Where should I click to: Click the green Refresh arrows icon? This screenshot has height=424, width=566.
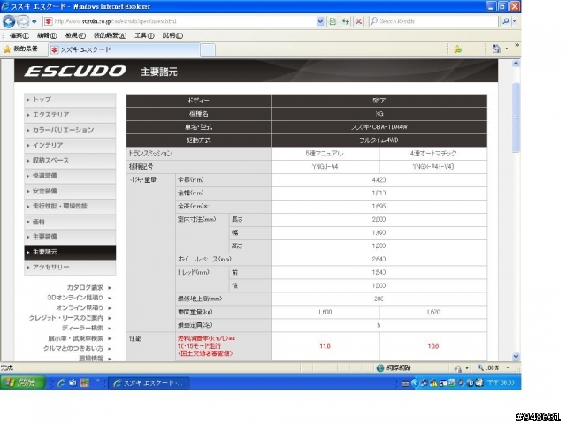pos(346,21)
